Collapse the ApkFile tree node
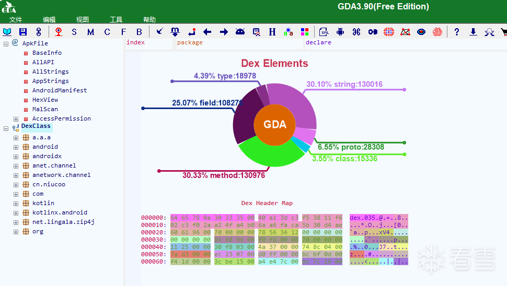Screen dimensions: 507x286 click(6, 43)
